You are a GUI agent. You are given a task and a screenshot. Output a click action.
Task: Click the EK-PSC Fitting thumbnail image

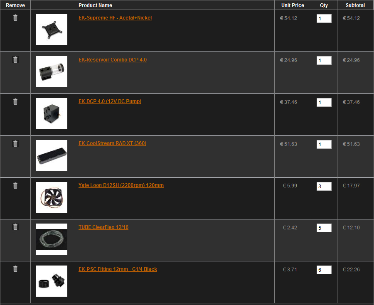[52, 281]
